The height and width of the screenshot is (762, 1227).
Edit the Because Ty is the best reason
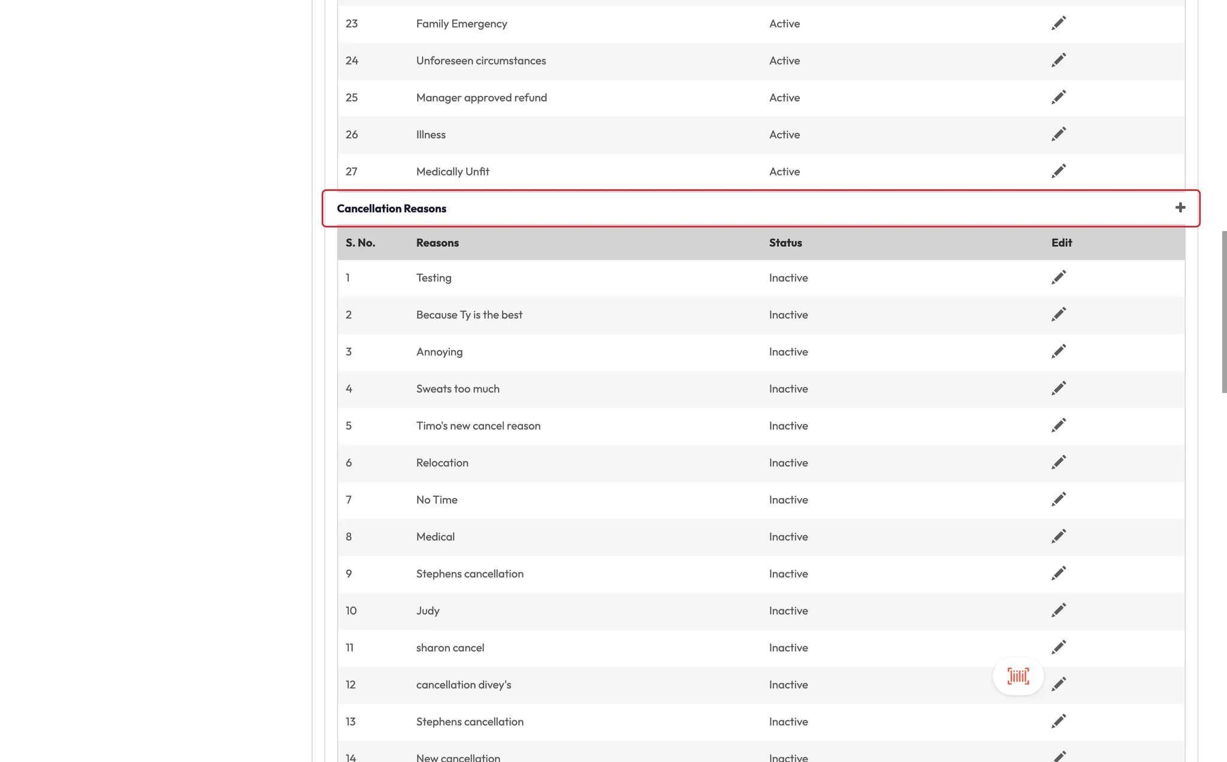1058,315
